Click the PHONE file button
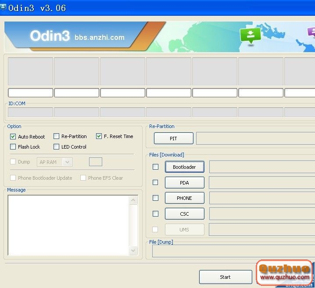Viewport: 315px width, 288px height. pos(185,198)
